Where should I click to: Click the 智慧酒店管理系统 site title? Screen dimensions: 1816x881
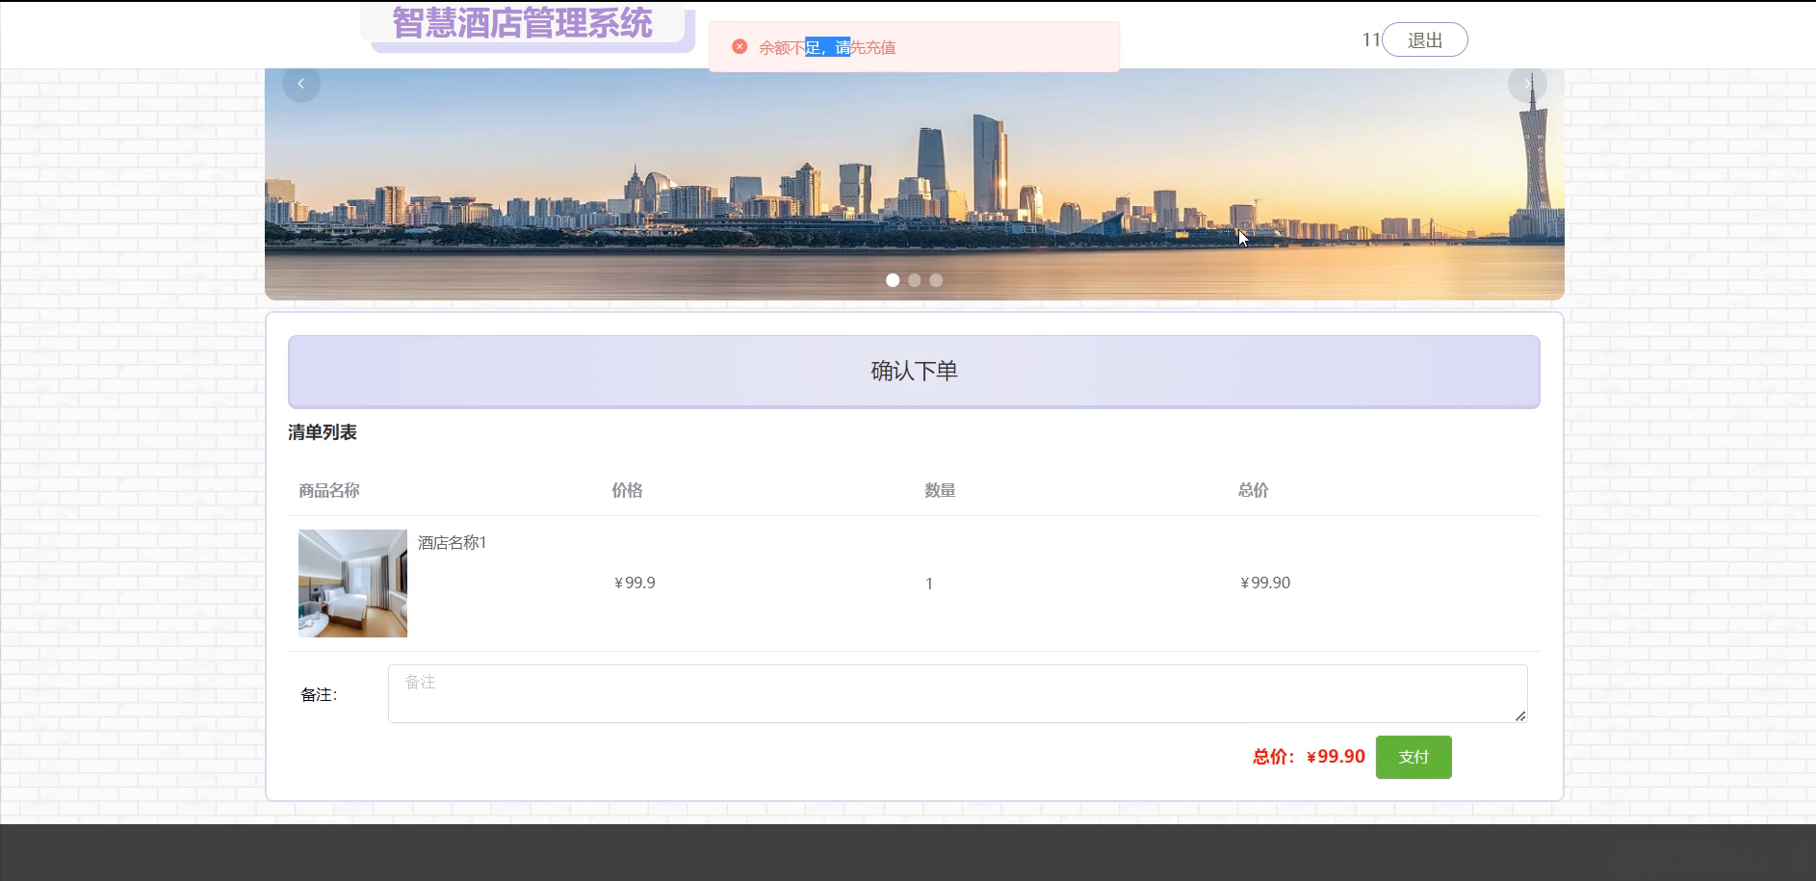(523, 23)
